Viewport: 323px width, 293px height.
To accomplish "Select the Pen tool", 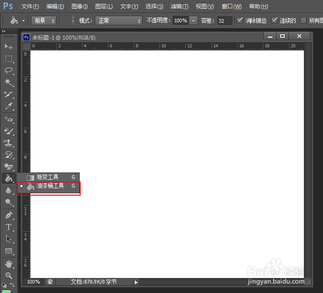I will click(9, 215).
